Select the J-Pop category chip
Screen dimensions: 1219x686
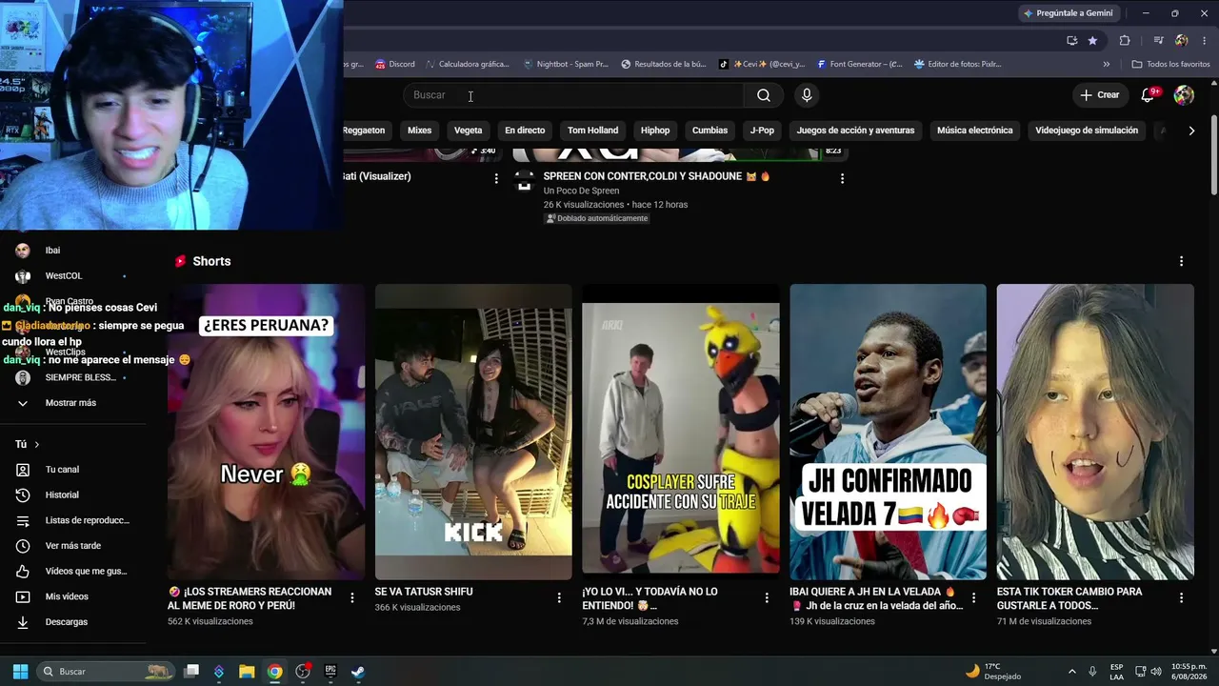coord(762,131)
